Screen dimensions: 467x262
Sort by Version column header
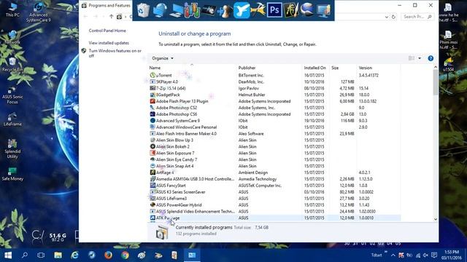pyautogui.click(x=365, y=68)
